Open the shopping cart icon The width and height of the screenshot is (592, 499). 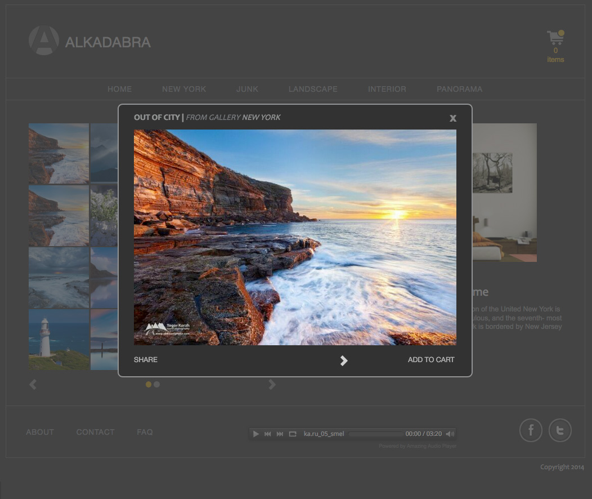click(555, 38)
